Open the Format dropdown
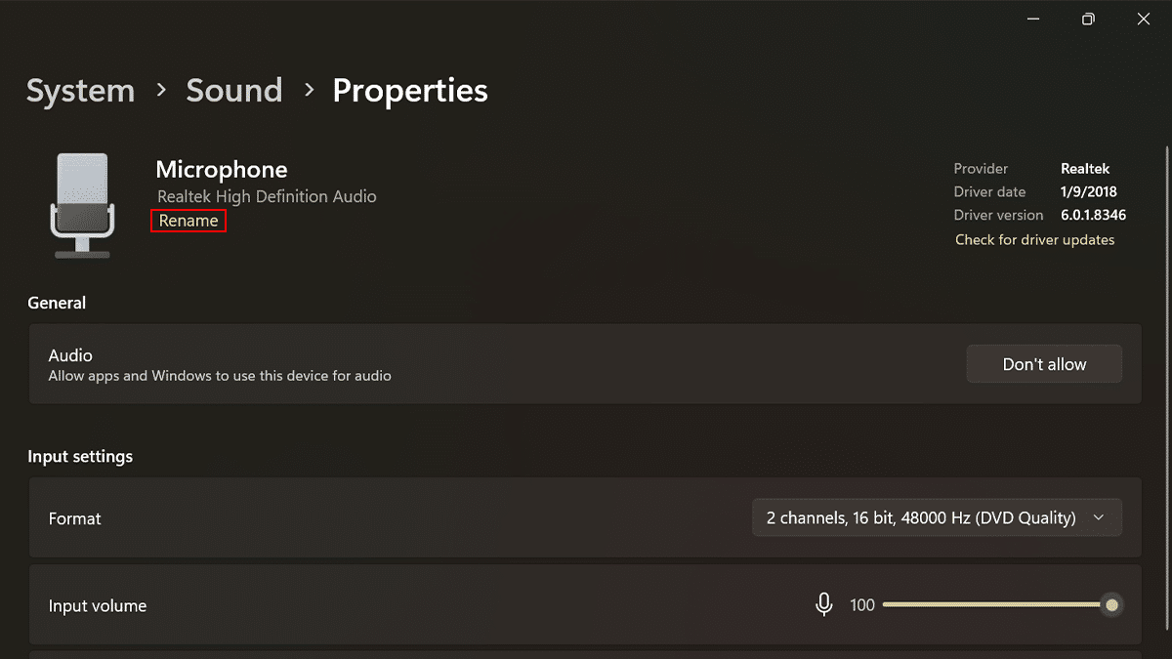The image size is (1172, 659). (936, 517)
